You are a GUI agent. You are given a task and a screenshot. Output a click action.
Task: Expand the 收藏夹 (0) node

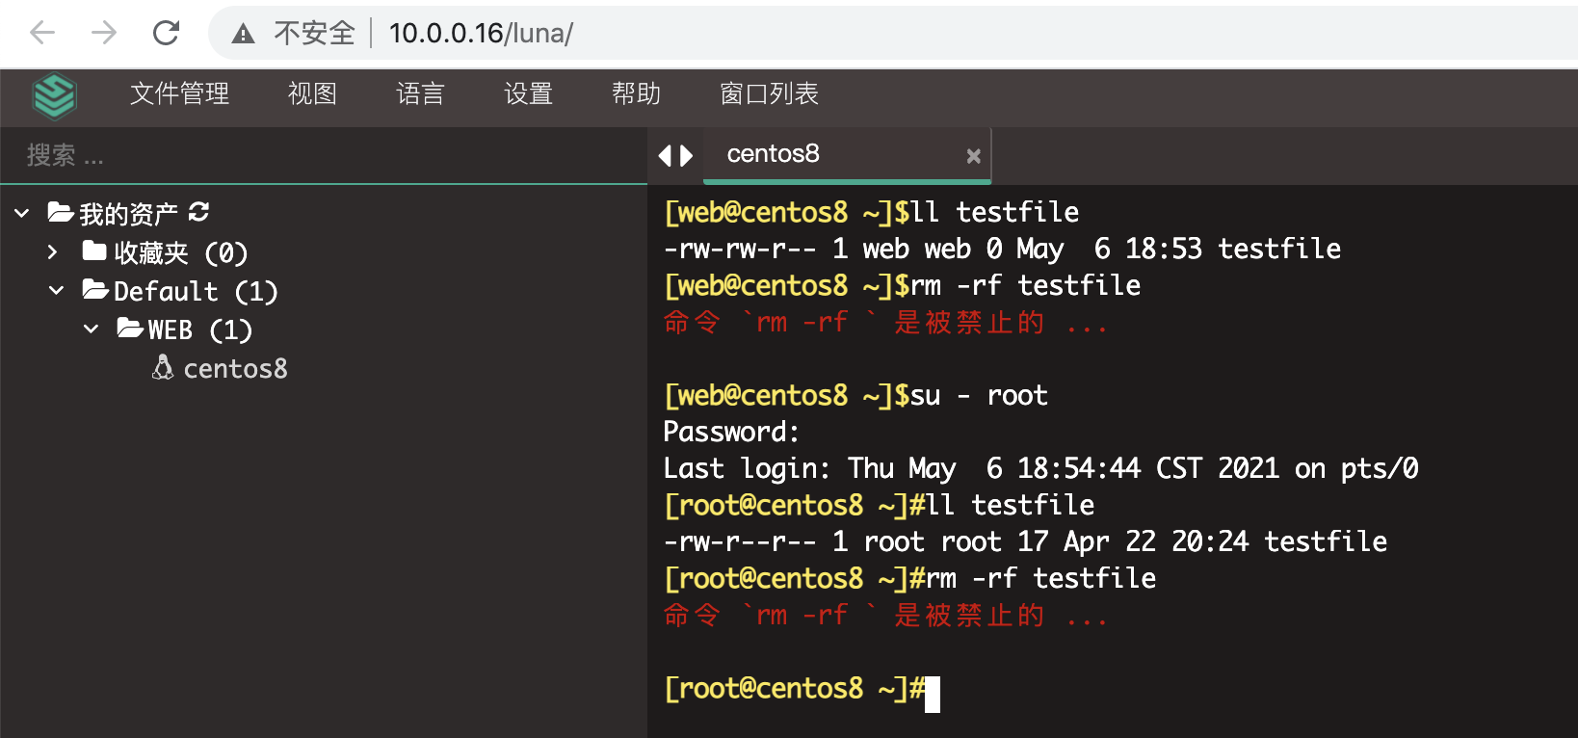53,251
